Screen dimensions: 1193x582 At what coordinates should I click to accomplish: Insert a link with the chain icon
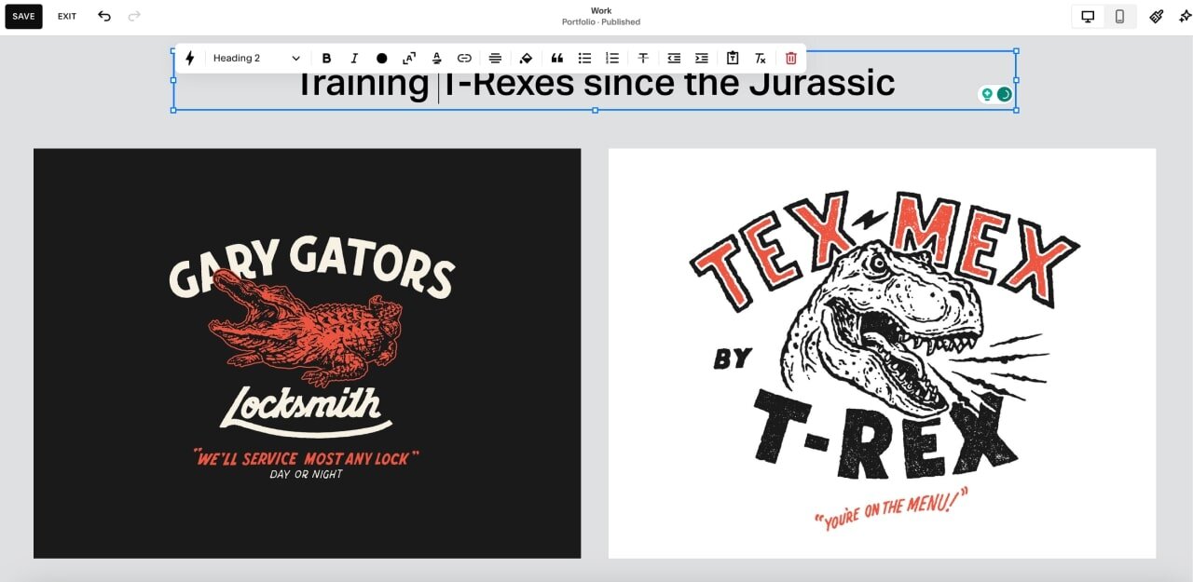point(464,58)
